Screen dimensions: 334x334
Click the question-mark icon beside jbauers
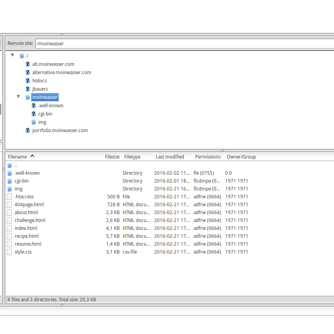pyautogui.click(x=28, y=89)
